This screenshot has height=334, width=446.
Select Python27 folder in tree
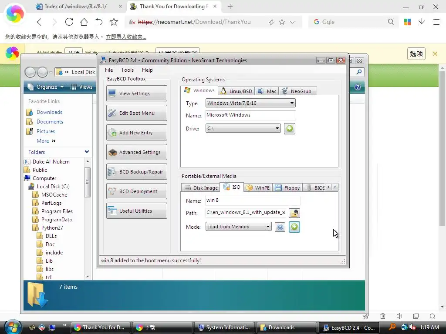tap(52, 227)
